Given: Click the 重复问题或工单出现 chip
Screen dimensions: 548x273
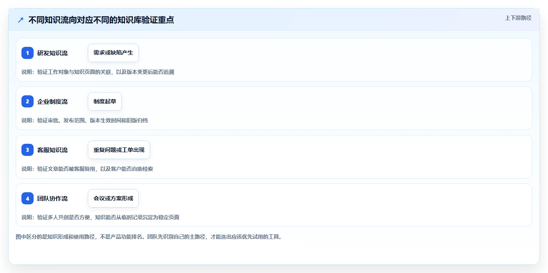Looking at the screenshot, I should [x=119, y=150].
